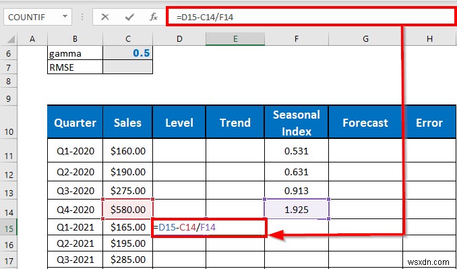457x269 pixels.
Task: Select column F header
Action: pos(296,39)
